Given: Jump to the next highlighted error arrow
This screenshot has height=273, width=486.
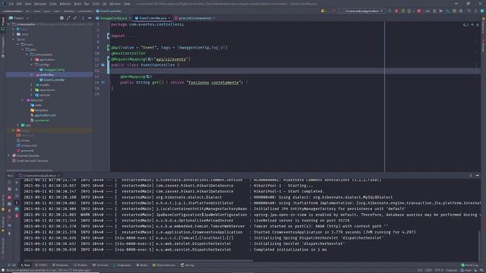Looking at the screenshot, I should (478, 25).
